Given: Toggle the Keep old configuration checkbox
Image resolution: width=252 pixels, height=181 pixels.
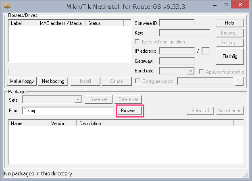Looking at the screenshot, I should pos(137,42).
